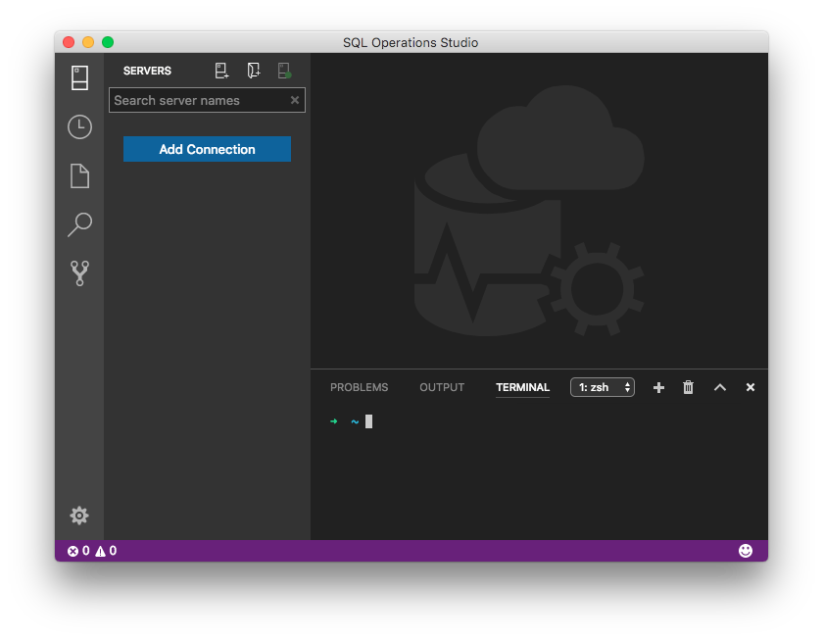Open a new terminal with the plus icon

(x=658, y=387)
